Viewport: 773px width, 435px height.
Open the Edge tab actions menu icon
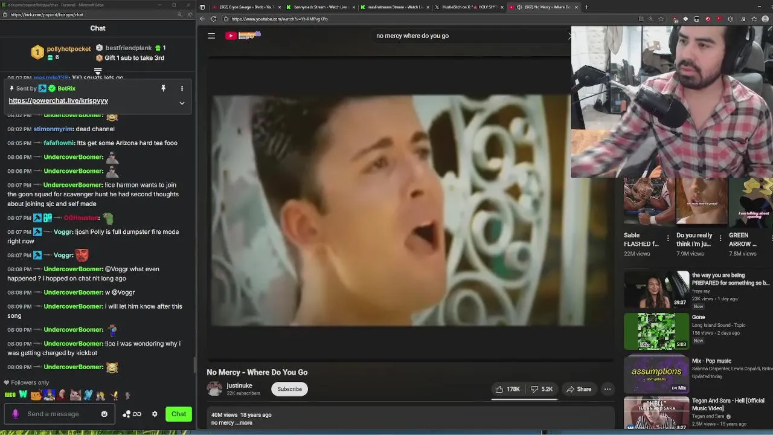[x=202, y=7]
